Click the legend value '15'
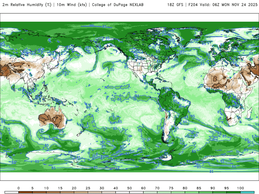Image resolution: width=259 pixels, height=194 pixels. pos(60,188)
